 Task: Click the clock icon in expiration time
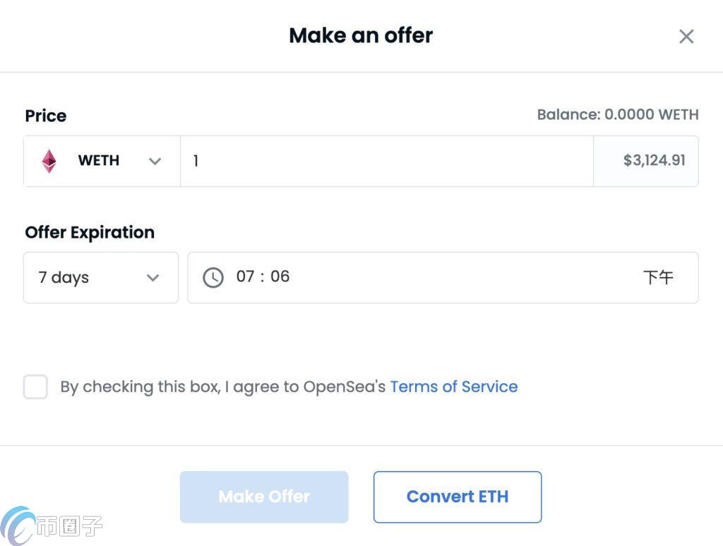(213, 277)
